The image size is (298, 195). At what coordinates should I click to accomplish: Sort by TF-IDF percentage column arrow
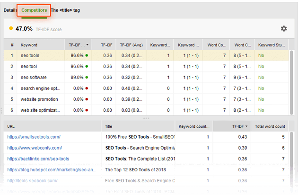(87, 45)
